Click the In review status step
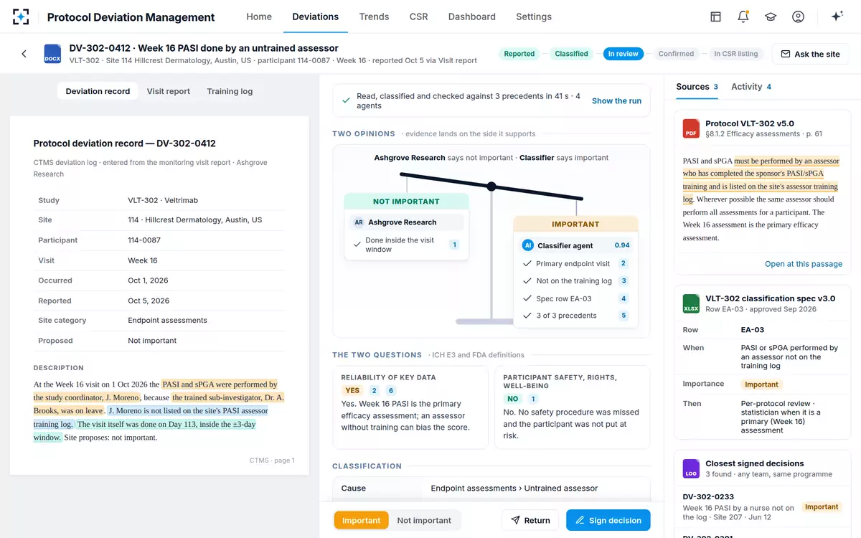The height and width of the screenshot is (538, 861). (x=624, y=54)
